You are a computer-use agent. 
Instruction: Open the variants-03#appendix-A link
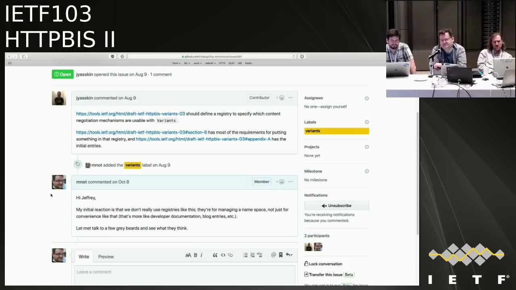click(203, 139)
